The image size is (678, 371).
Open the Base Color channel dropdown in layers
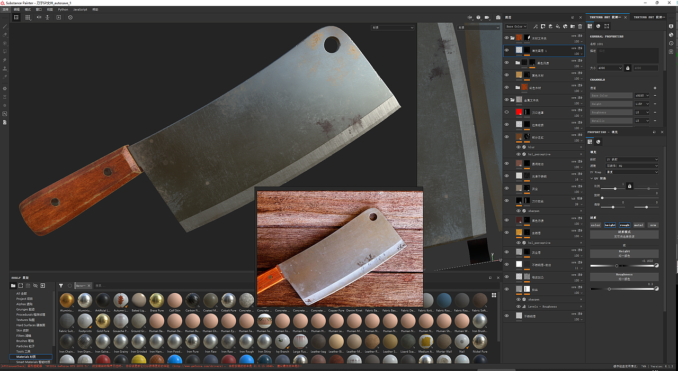(516, 26)
